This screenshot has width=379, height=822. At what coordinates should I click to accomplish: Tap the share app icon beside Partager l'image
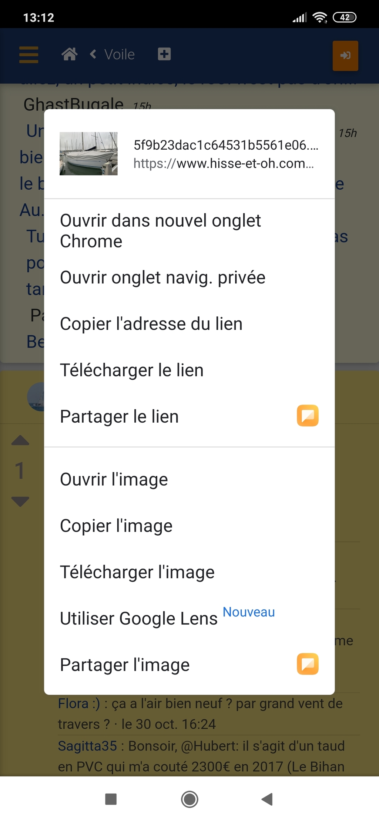point(308,664)
